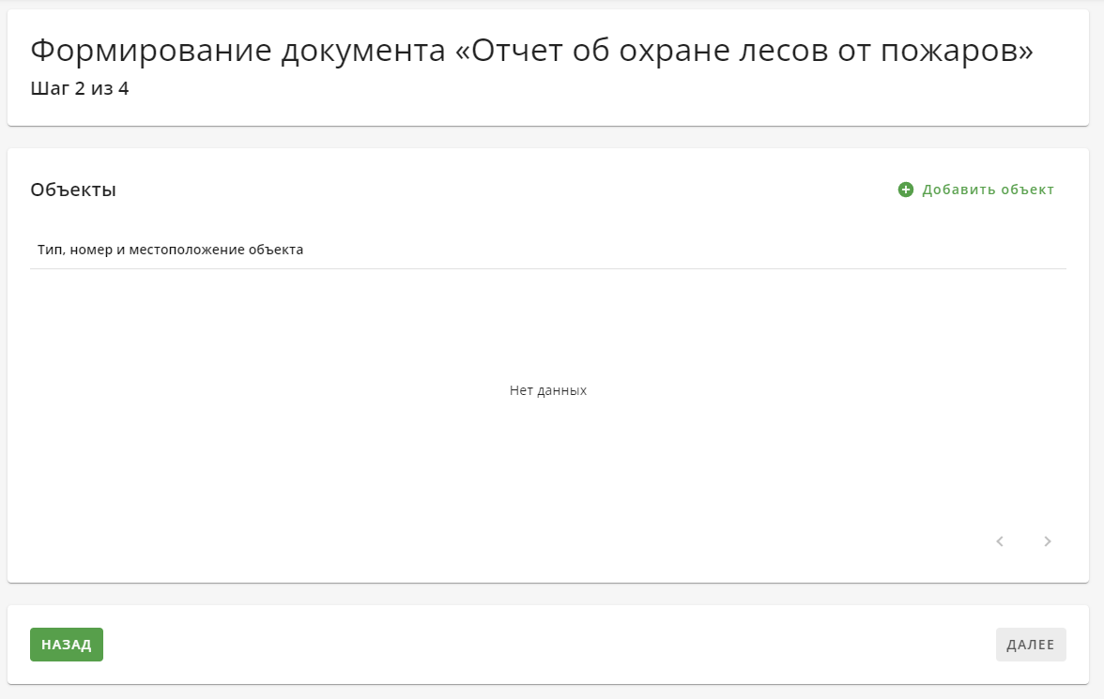Click the green plus icon
The width and height of the screenshot is (1104, 699).
906,190
